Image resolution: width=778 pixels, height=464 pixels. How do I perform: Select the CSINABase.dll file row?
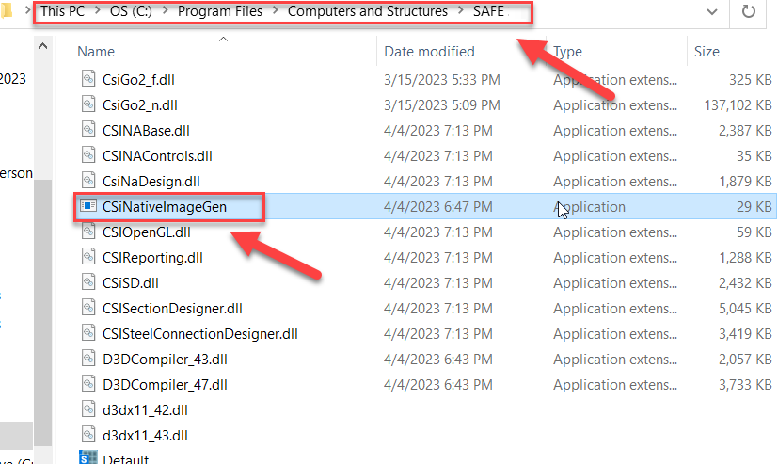(x=146, y=131)
